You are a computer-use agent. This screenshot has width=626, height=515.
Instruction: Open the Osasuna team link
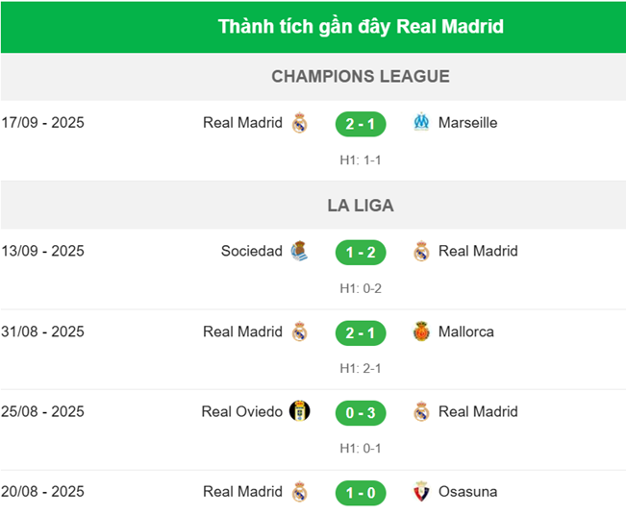[467, 492]
